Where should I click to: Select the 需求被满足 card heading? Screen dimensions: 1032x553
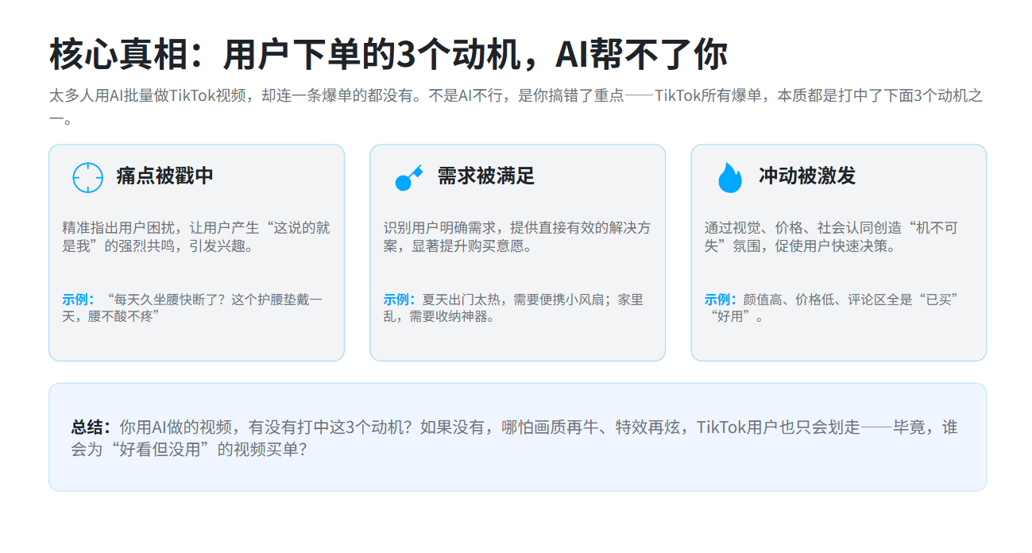[485, 176]
